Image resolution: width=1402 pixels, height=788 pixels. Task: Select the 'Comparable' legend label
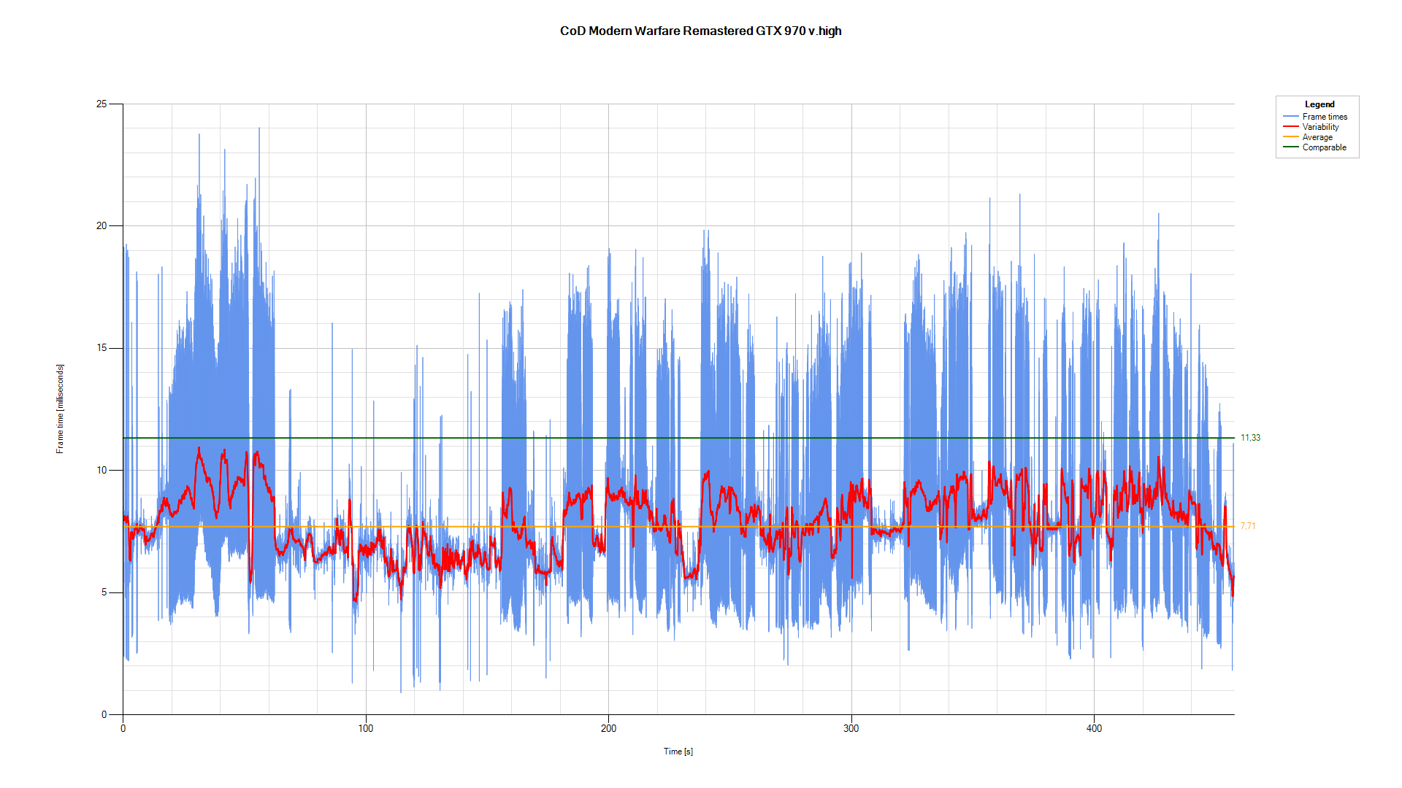tap(1324, 147)
